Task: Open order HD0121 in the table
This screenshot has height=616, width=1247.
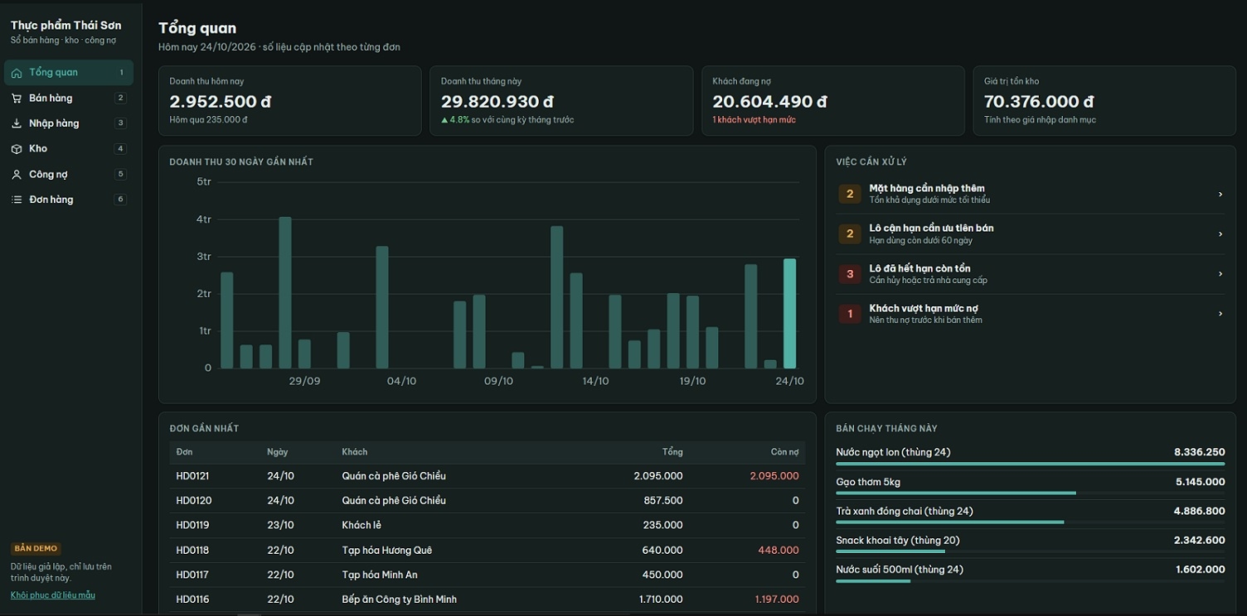Action: (488, 476)
